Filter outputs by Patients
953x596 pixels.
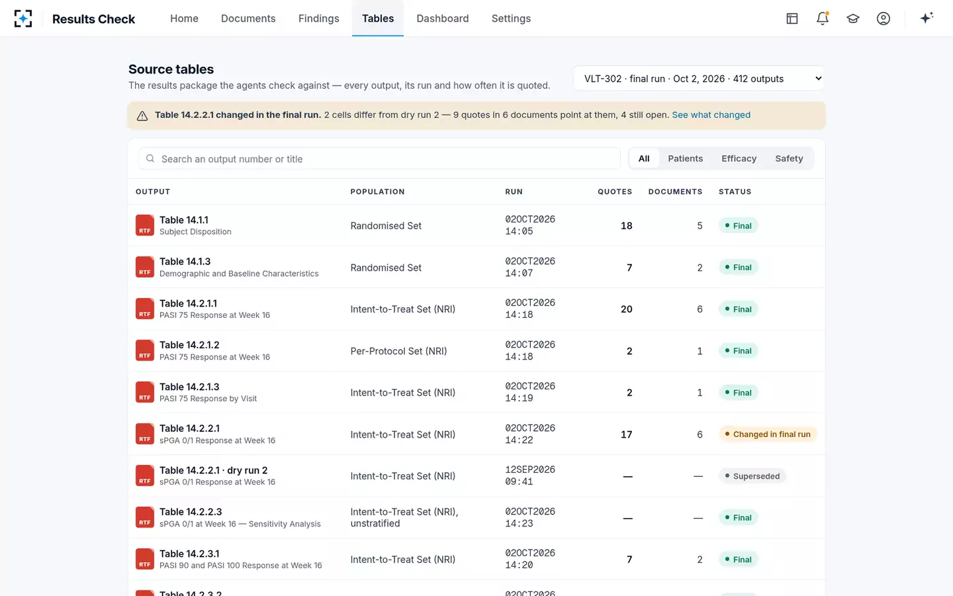685,158
